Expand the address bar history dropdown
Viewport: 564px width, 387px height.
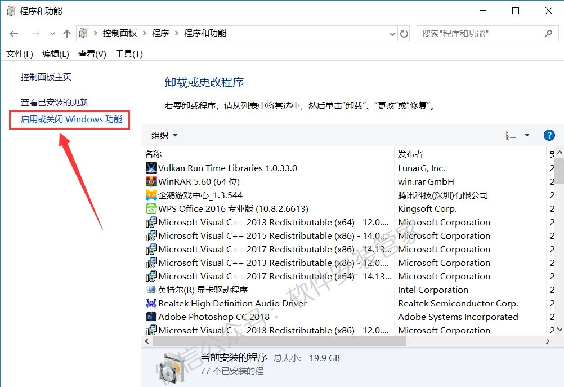(x=392, y=34)
